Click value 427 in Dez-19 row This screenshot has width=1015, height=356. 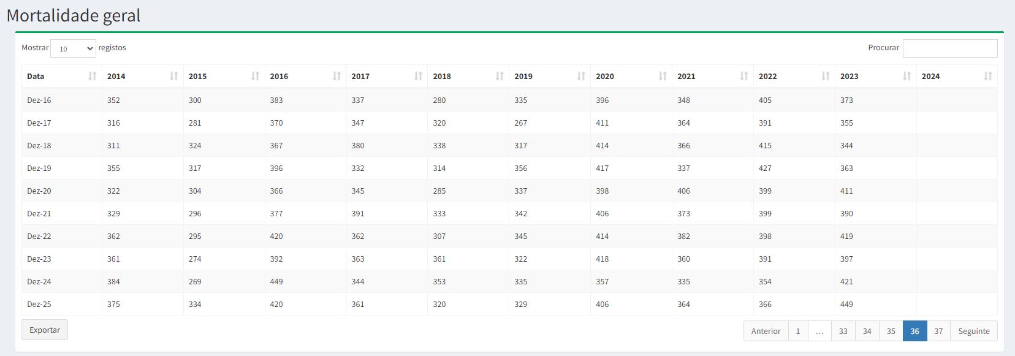tap(766, 168)
